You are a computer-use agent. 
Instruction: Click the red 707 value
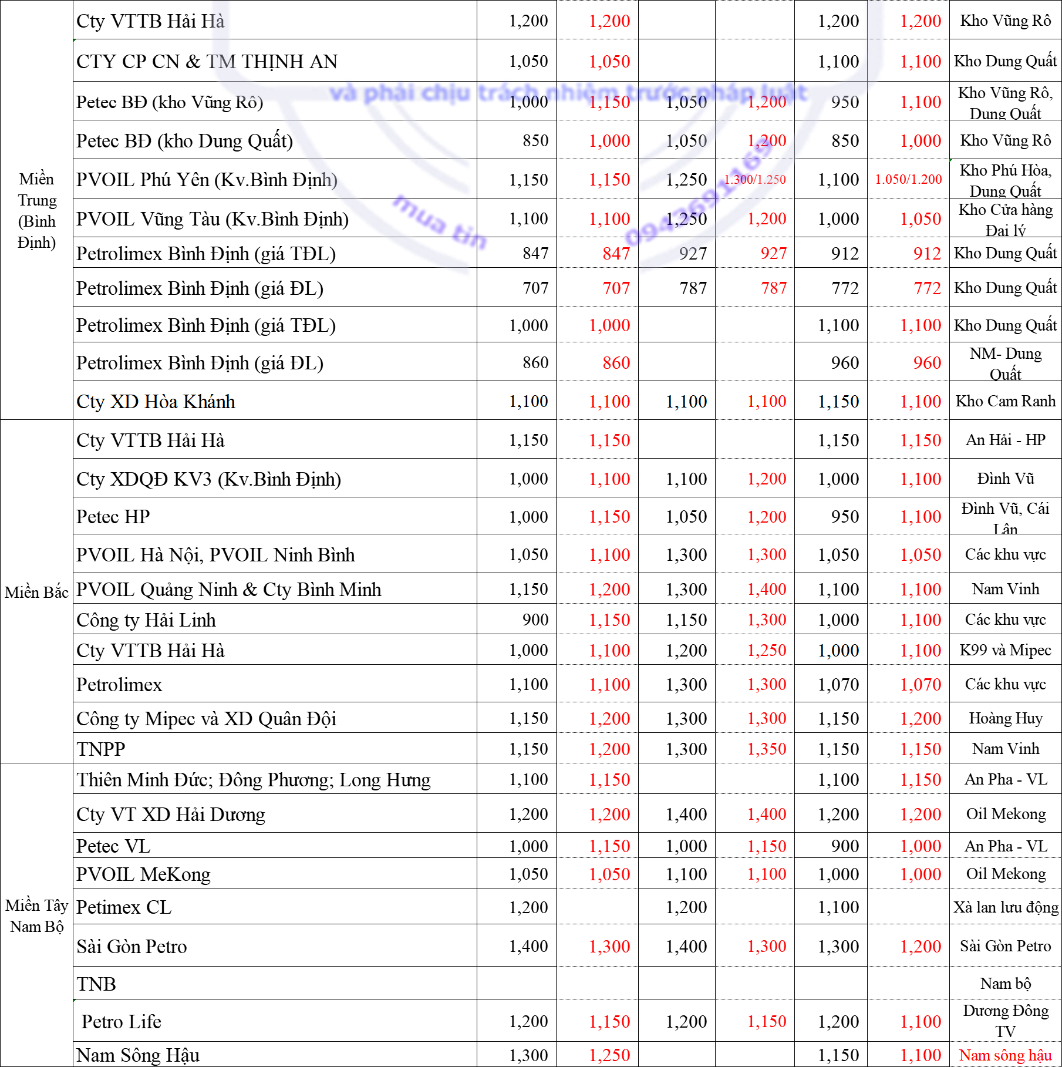pos(616,288)
